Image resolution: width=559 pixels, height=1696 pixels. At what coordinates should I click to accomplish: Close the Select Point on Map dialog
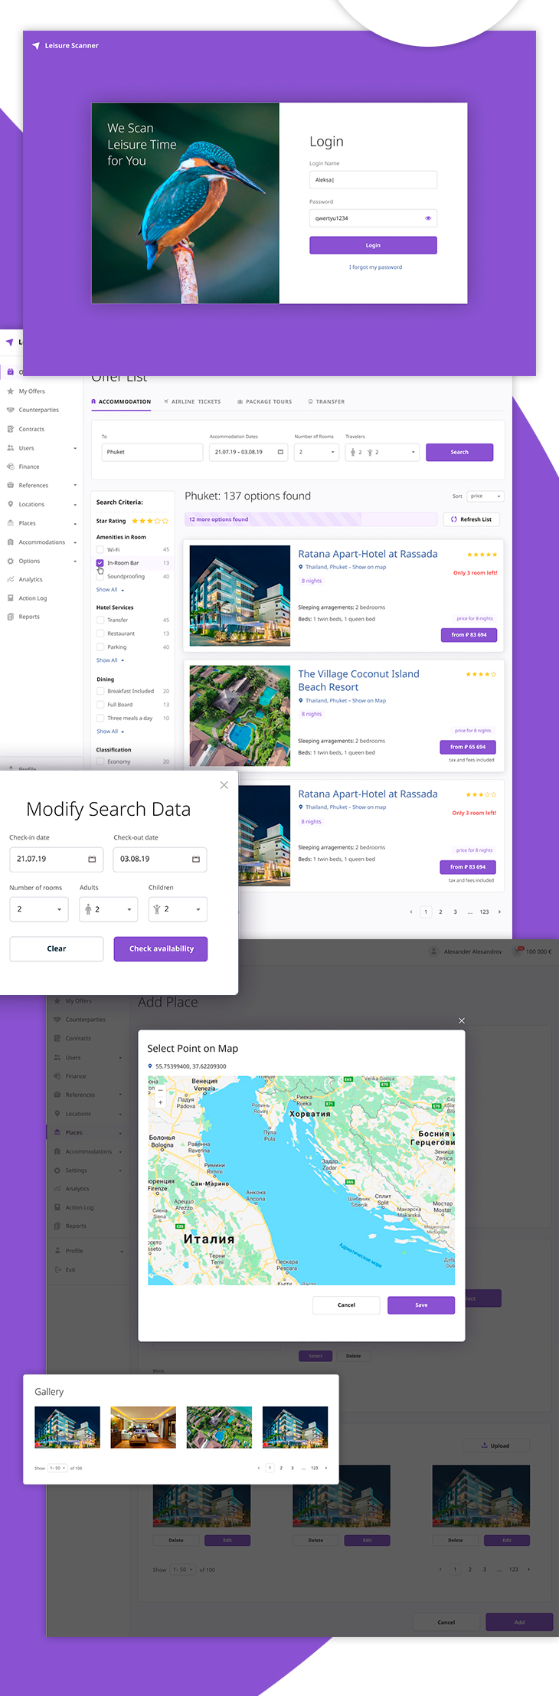point(461,1020)
